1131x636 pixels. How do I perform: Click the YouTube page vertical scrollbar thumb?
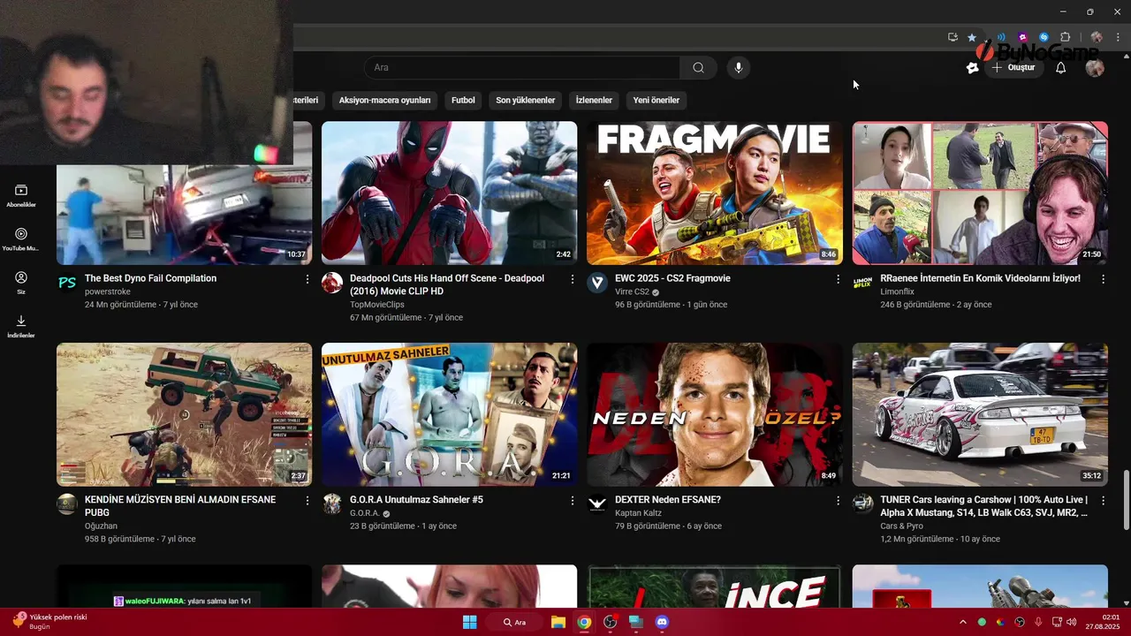(x=1126, y=498)
